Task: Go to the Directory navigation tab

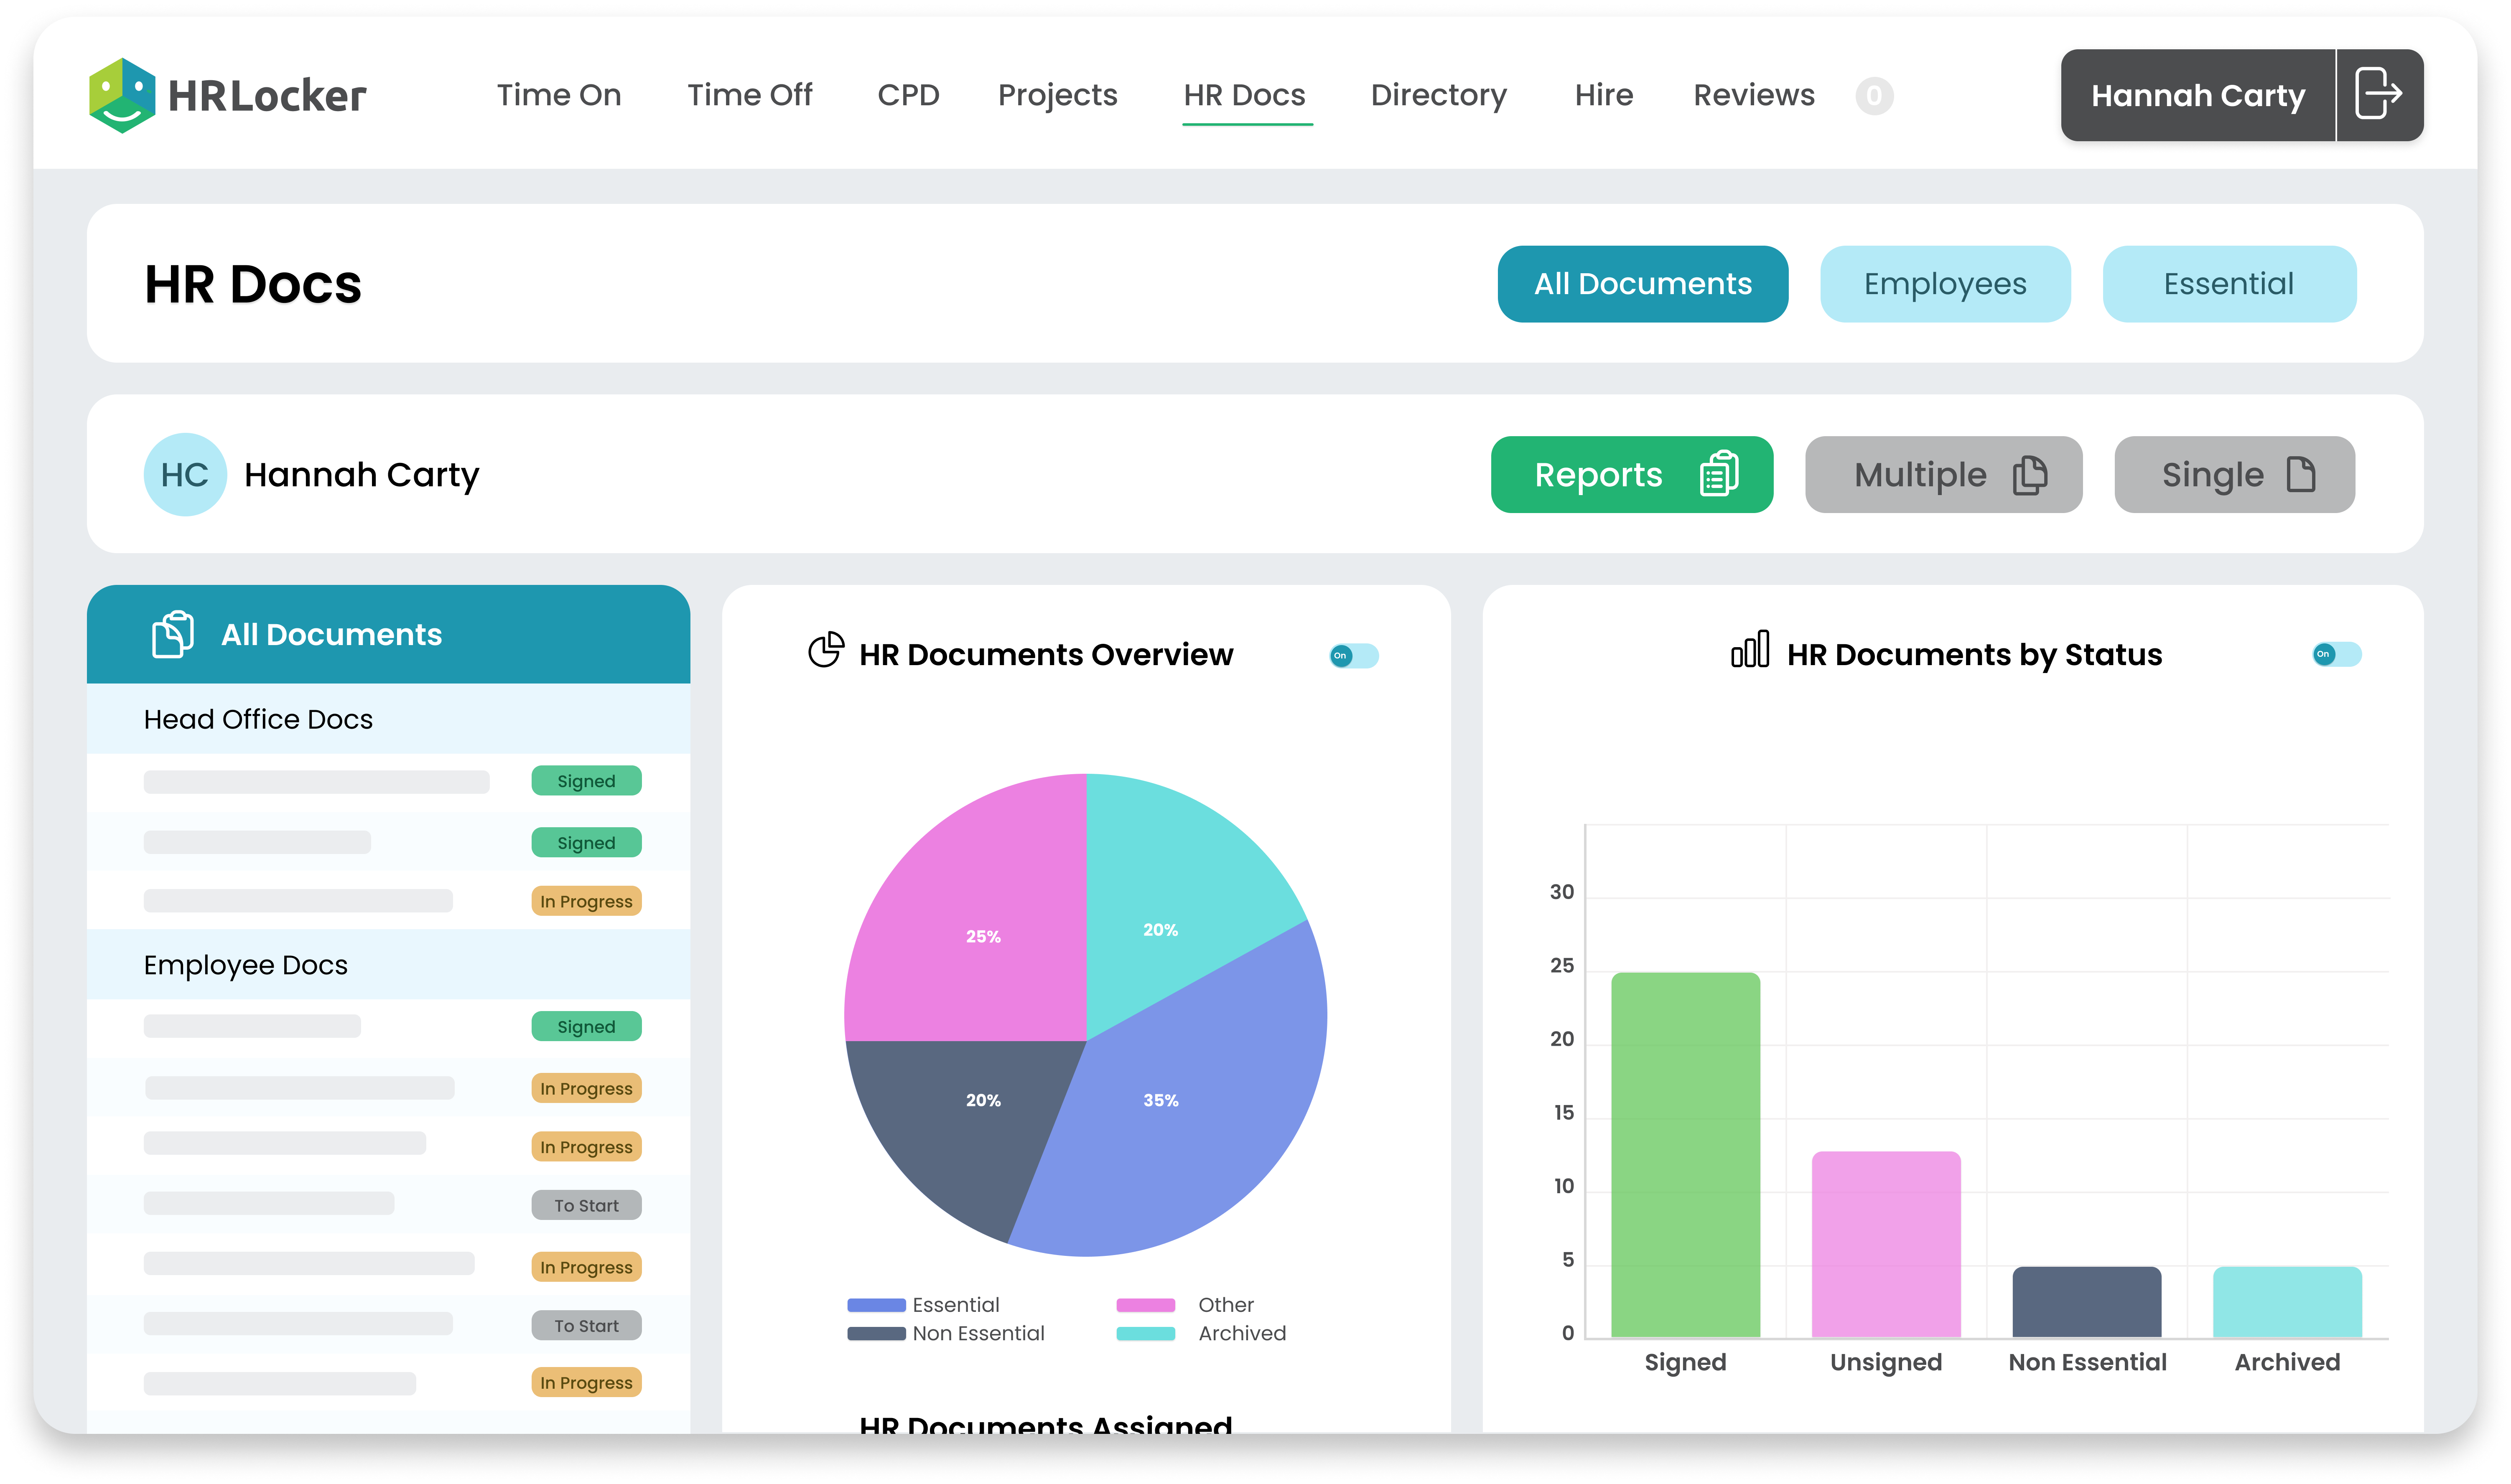Action: 1438,95
